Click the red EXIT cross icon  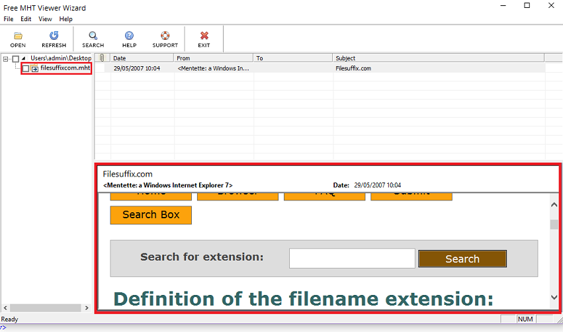coord(204,40)
